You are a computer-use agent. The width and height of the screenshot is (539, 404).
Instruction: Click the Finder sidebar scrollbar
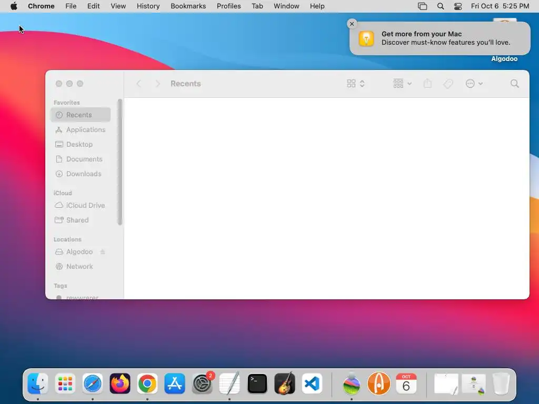119,162
